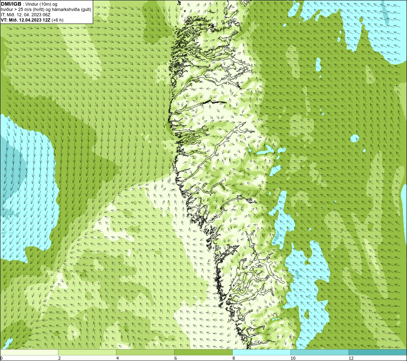Click the legend value label '4'
Image resolution: width=407 pixels, height=361 pixels.
click(118, 358)
